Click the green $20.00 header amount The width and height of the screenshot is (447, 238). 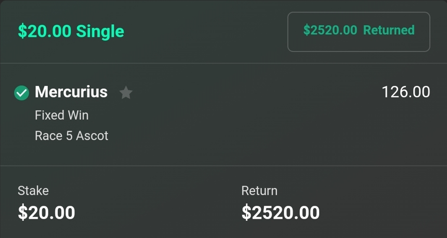(x=44, y=31)
